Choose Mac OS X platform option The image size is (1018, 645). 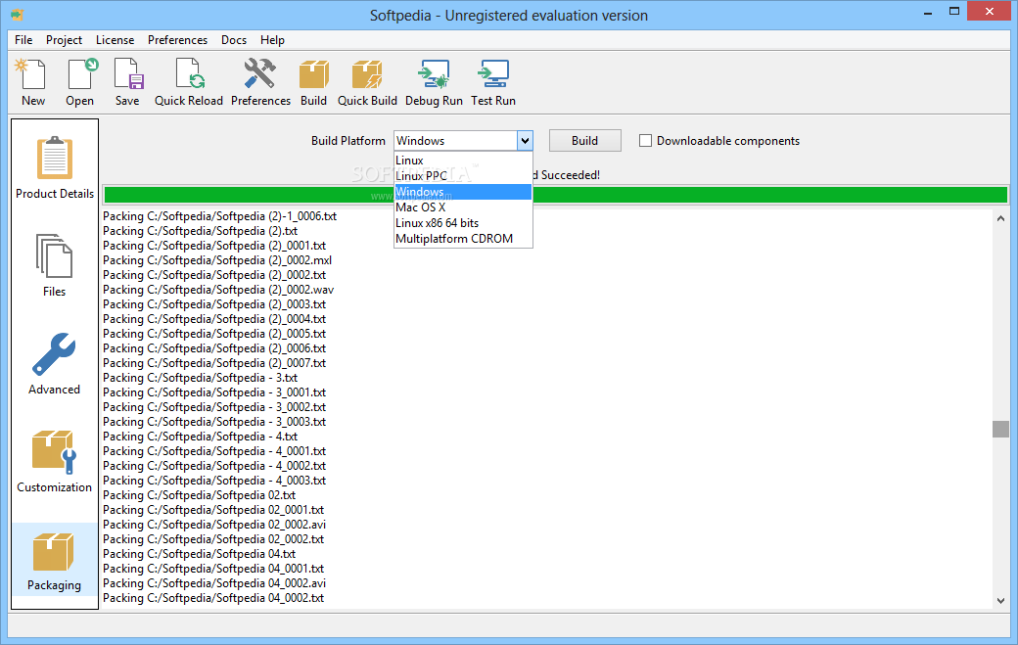(463, 207)
